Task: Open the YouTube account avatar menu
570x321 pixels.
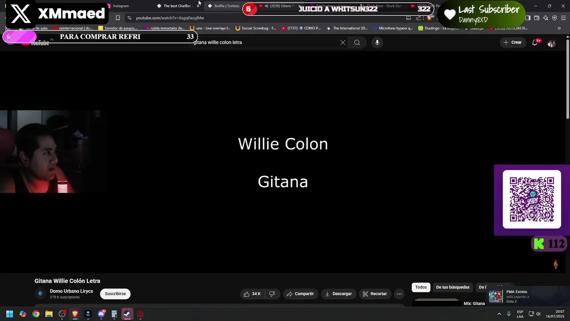Action: (551, 43)
